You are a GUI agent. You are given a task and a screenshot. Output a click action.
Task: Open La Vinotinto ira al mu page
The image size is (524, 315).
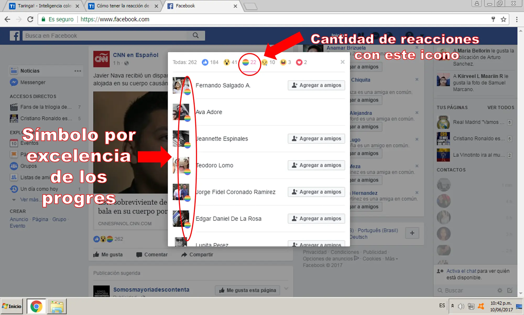click(474, 155)
